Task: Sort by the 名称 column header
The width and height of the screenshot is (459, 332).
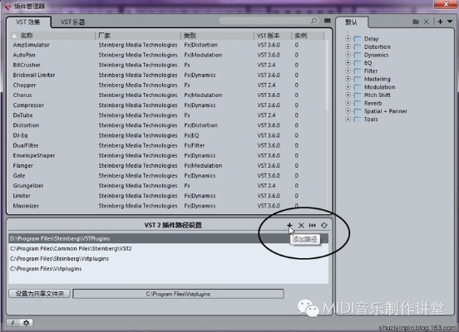Action: coord(52,36)
